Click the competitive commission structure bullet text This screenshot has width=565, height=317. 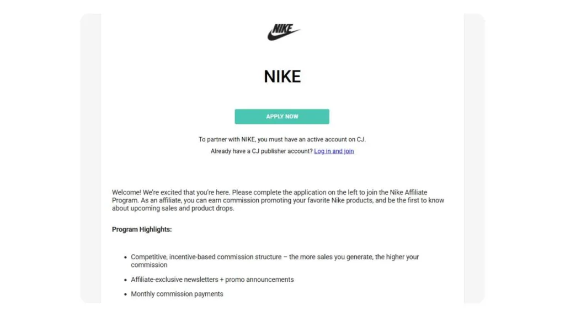(275, 257)
